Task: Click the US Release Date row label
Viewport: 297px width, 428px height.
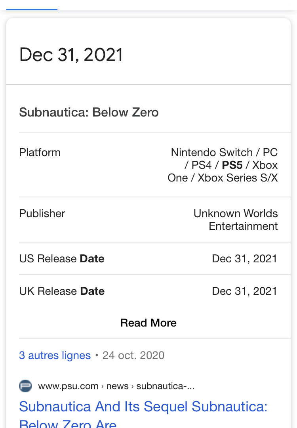Action: (x=62, y=258)
